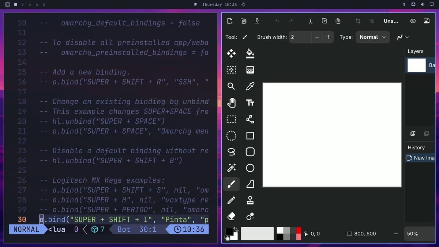Viewport: 439px width, 247px height.
Task: Select the Color Picker eyedropper tool
Action: (250, 86)
